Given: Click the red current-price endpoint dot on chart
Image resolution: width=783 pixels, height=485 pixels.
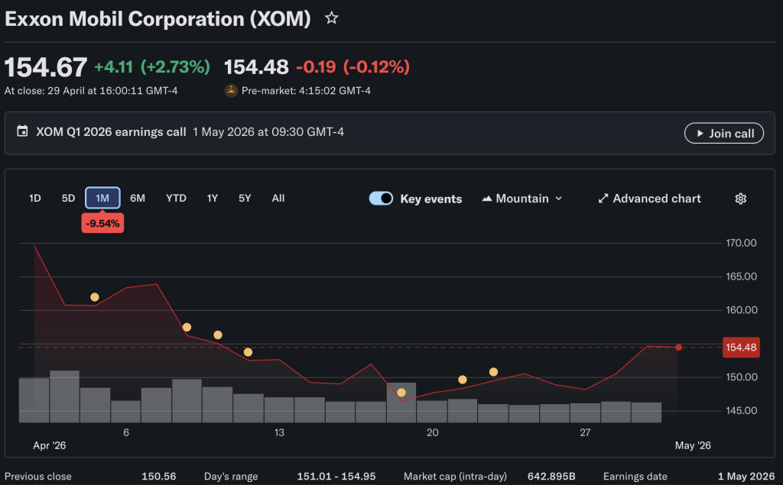Looking at the screenshot, I should 678,348.
